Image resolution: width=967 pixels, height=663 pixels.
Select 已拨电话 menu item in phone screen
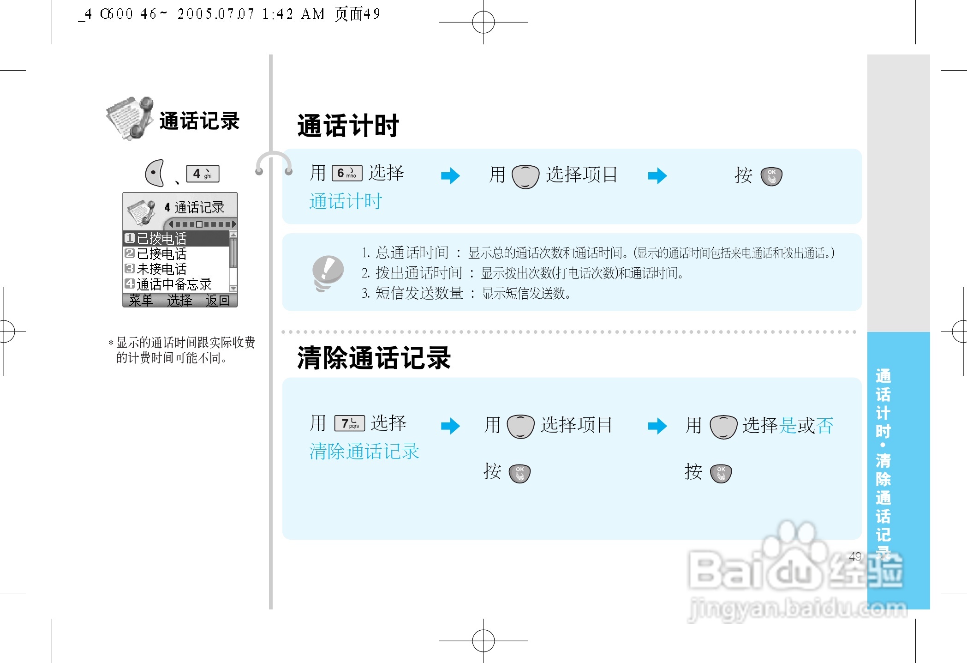tap(161, 238)
